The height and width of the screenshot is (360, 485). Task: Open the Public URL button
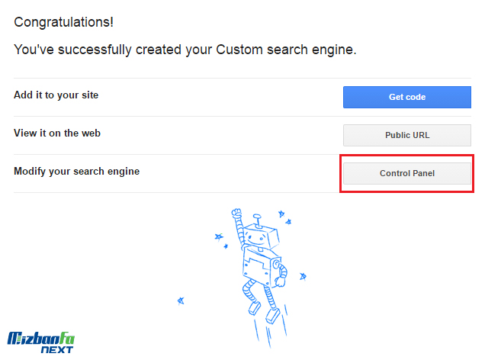pos(406,135)
